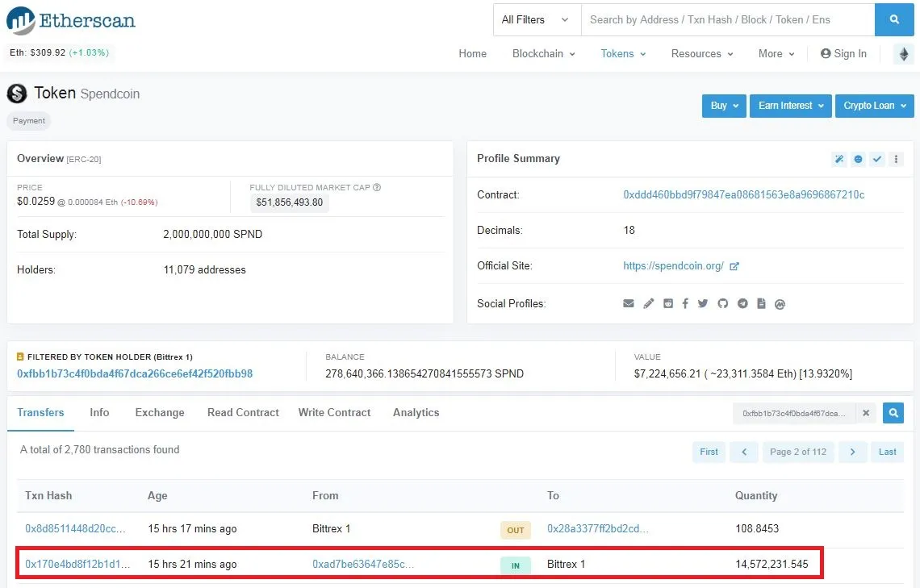Screen dimensions: 920x588
Task: Click the search by address input field
Action: click(726, 19)
